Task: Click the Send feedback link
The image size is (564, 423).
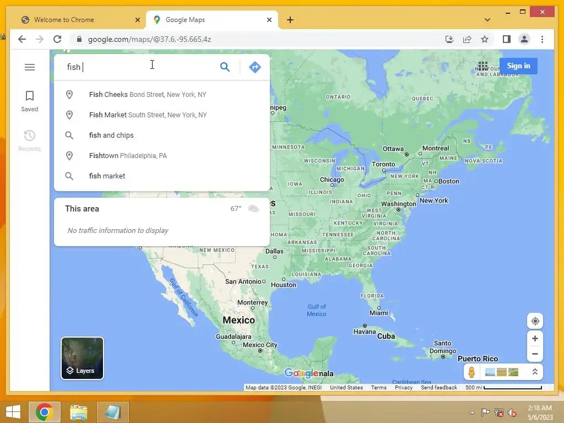Action: pyautogui.click(x=439, y=387)
